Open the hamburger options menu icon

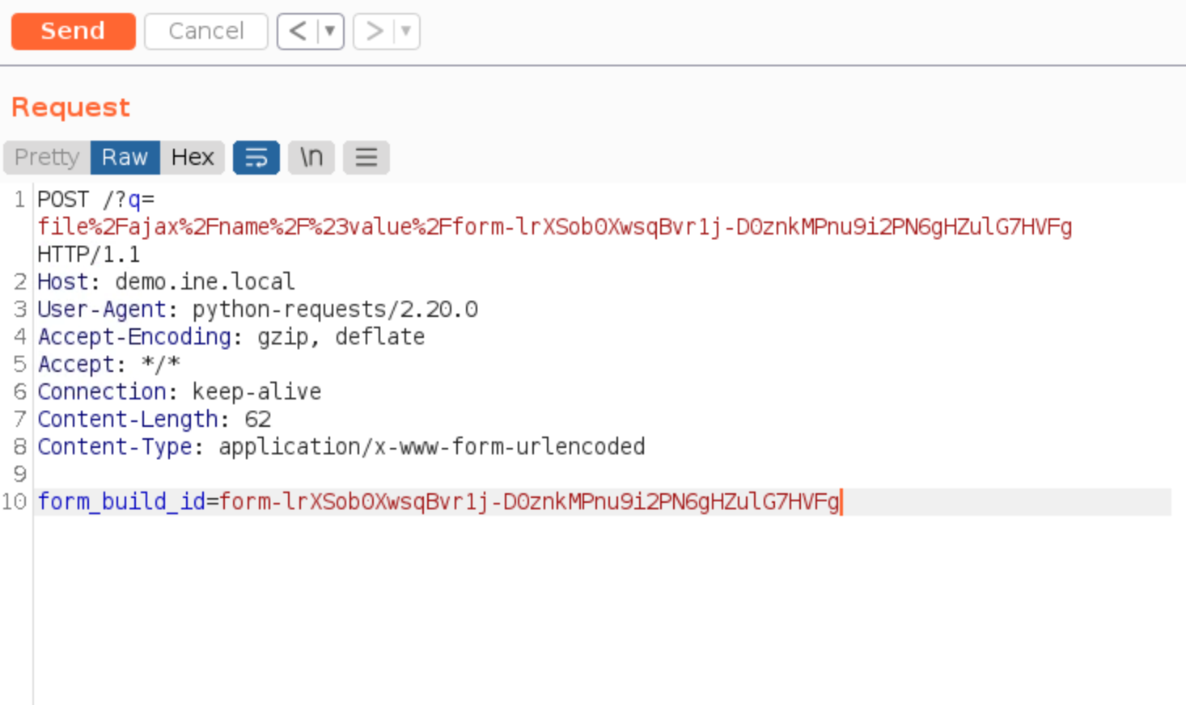[x=366, y=157]
